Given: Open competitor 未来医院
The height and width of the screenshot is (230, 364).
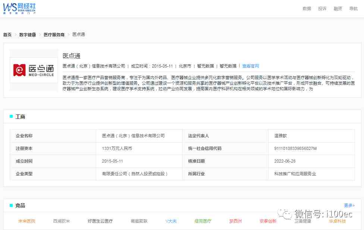Looking at the screenshot, I should click(27, 221).
